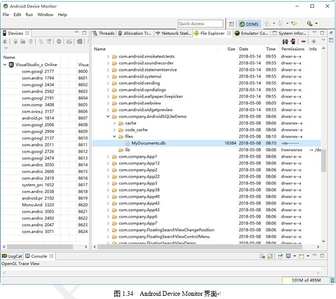The width and height of the screenshot is (336, 299).
Task: Click the Devices panel horizontal scrollbar
Action: point(40,247)
